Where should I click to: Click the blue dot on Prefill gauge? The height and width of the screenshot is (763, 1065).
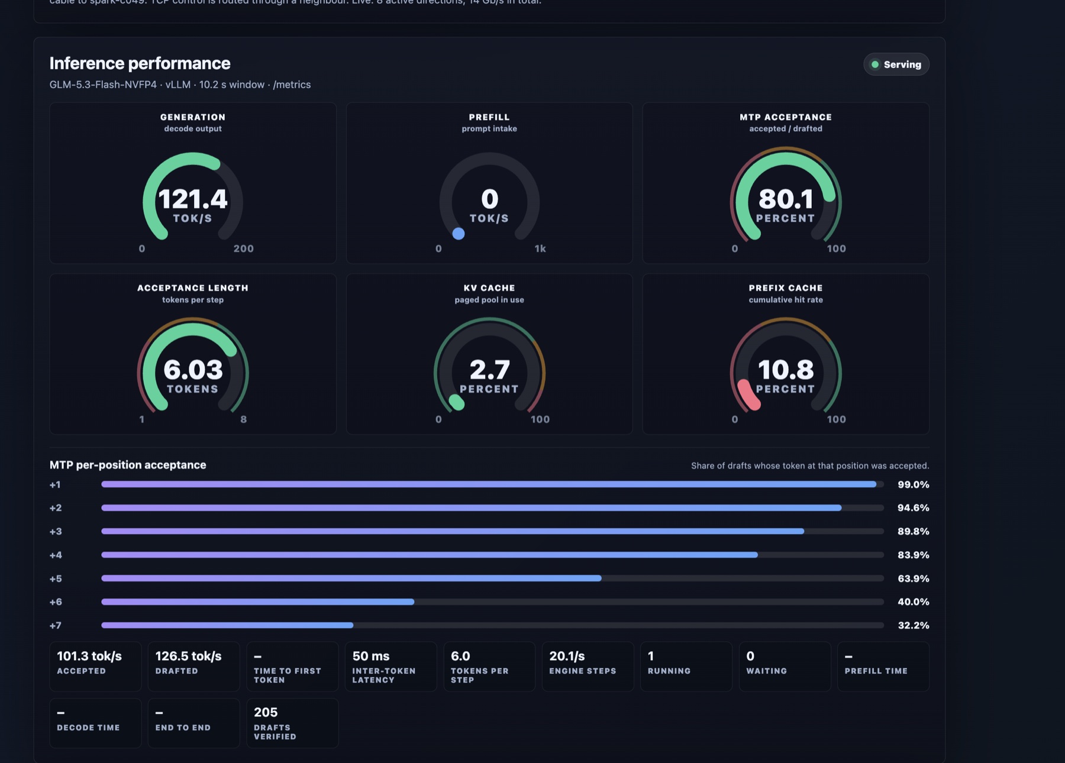[x=458, y=234]
